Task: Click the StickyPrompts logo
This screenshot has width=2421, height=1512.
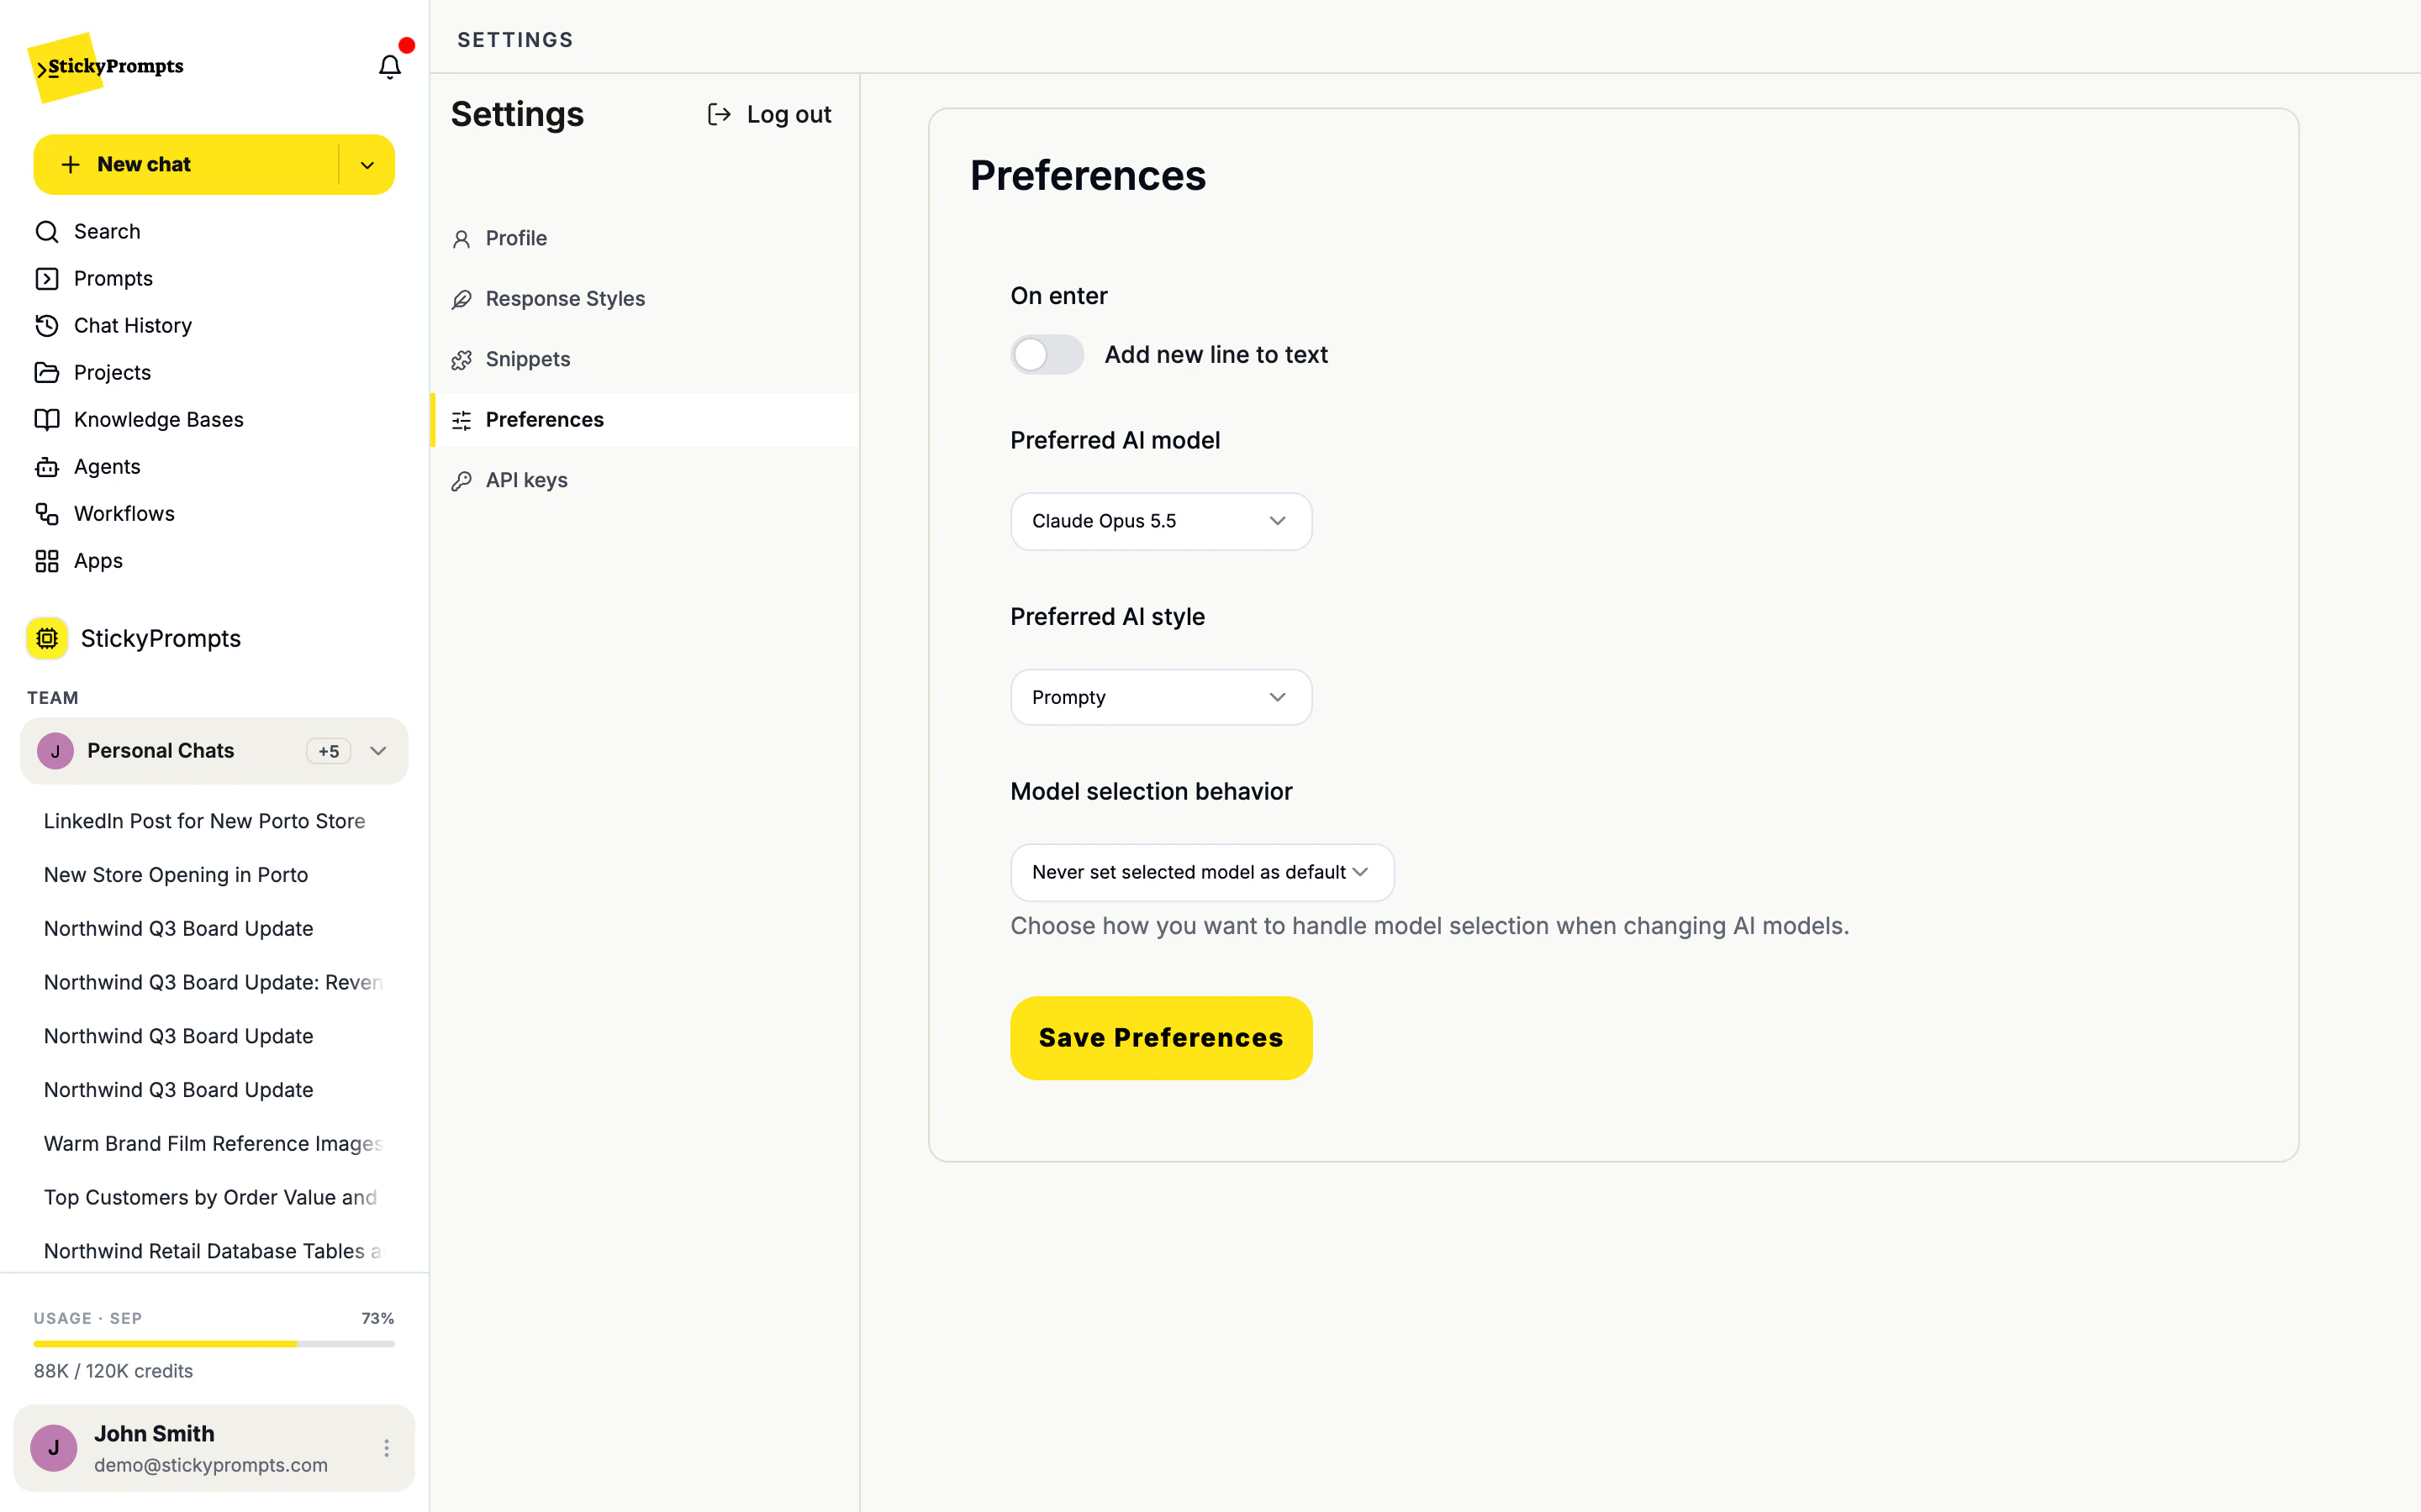Action: pyautogui.click(x=106, y=67)
